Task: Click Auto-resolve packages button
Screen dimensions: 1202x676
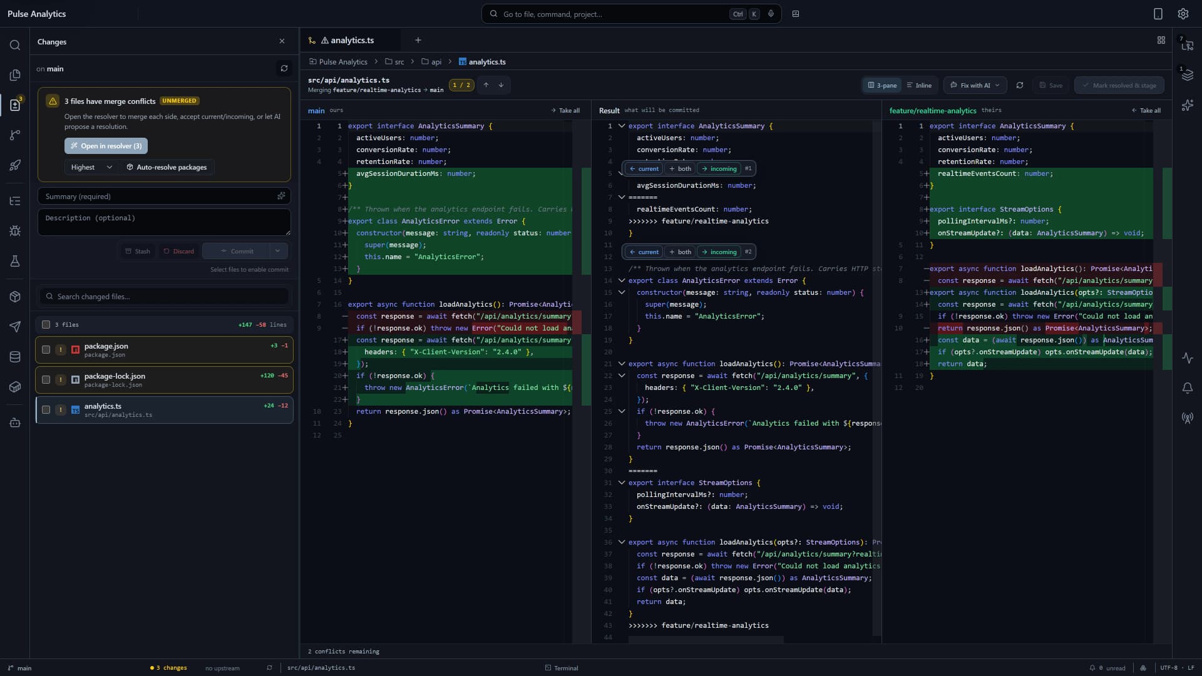Action: coord(167,167)
